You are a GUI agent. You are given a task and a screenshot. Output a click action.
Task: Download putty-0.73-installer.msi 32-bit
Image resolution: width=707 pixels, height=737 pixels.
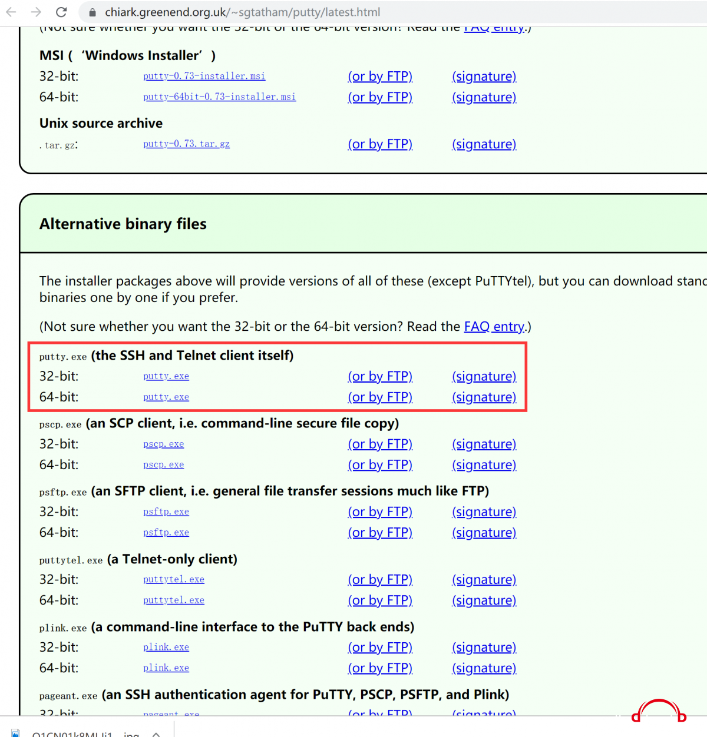point(204,76)
